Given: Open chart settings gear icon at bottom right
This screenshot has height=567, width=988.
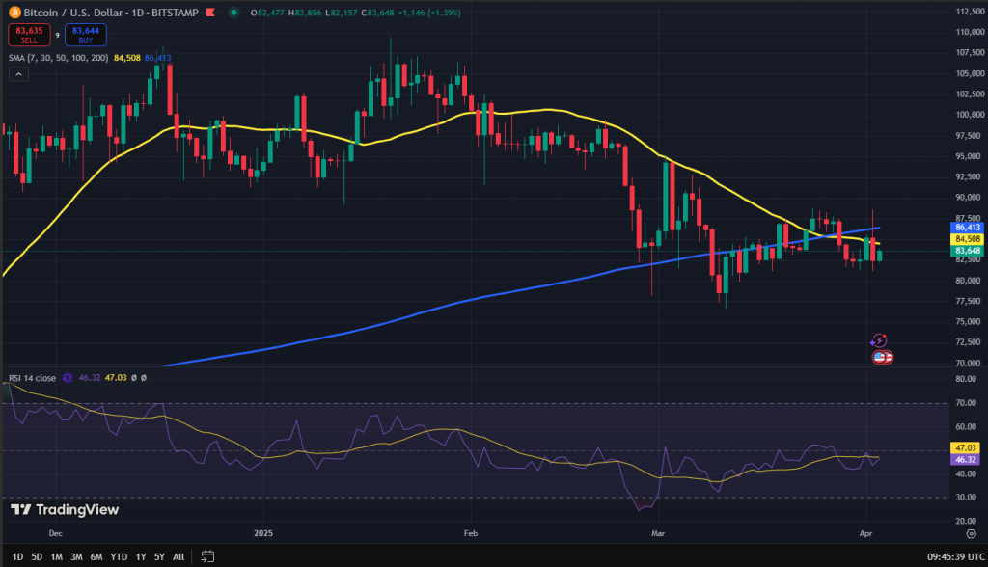Looking at the screenshot, I should (971, 533).
